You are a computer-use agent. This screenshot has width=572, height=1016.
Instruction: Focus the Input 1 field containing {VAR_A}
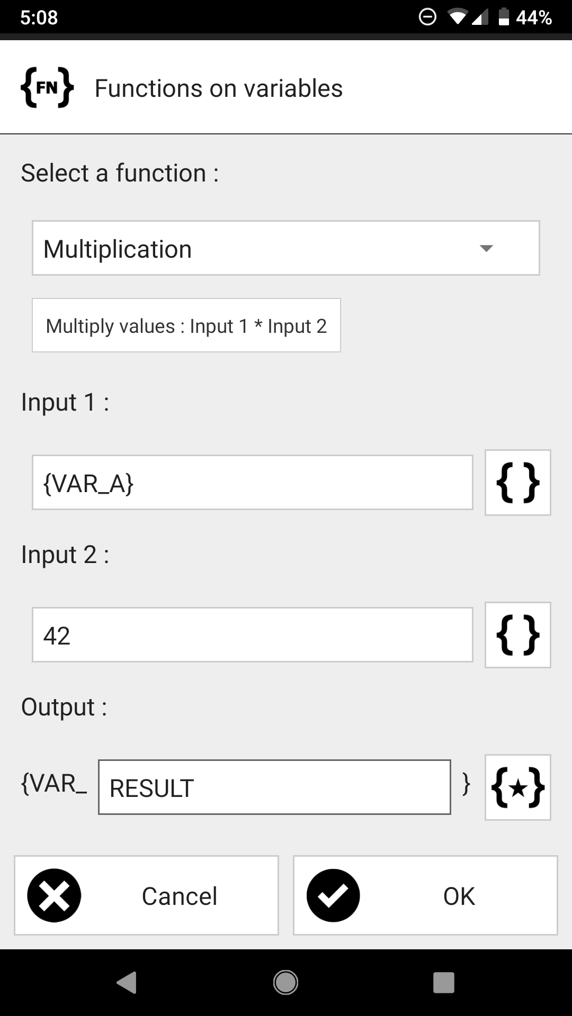[252, 483]
